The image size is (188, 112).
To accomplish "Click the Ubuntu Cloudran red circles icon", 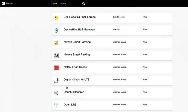I will [56, 93].
